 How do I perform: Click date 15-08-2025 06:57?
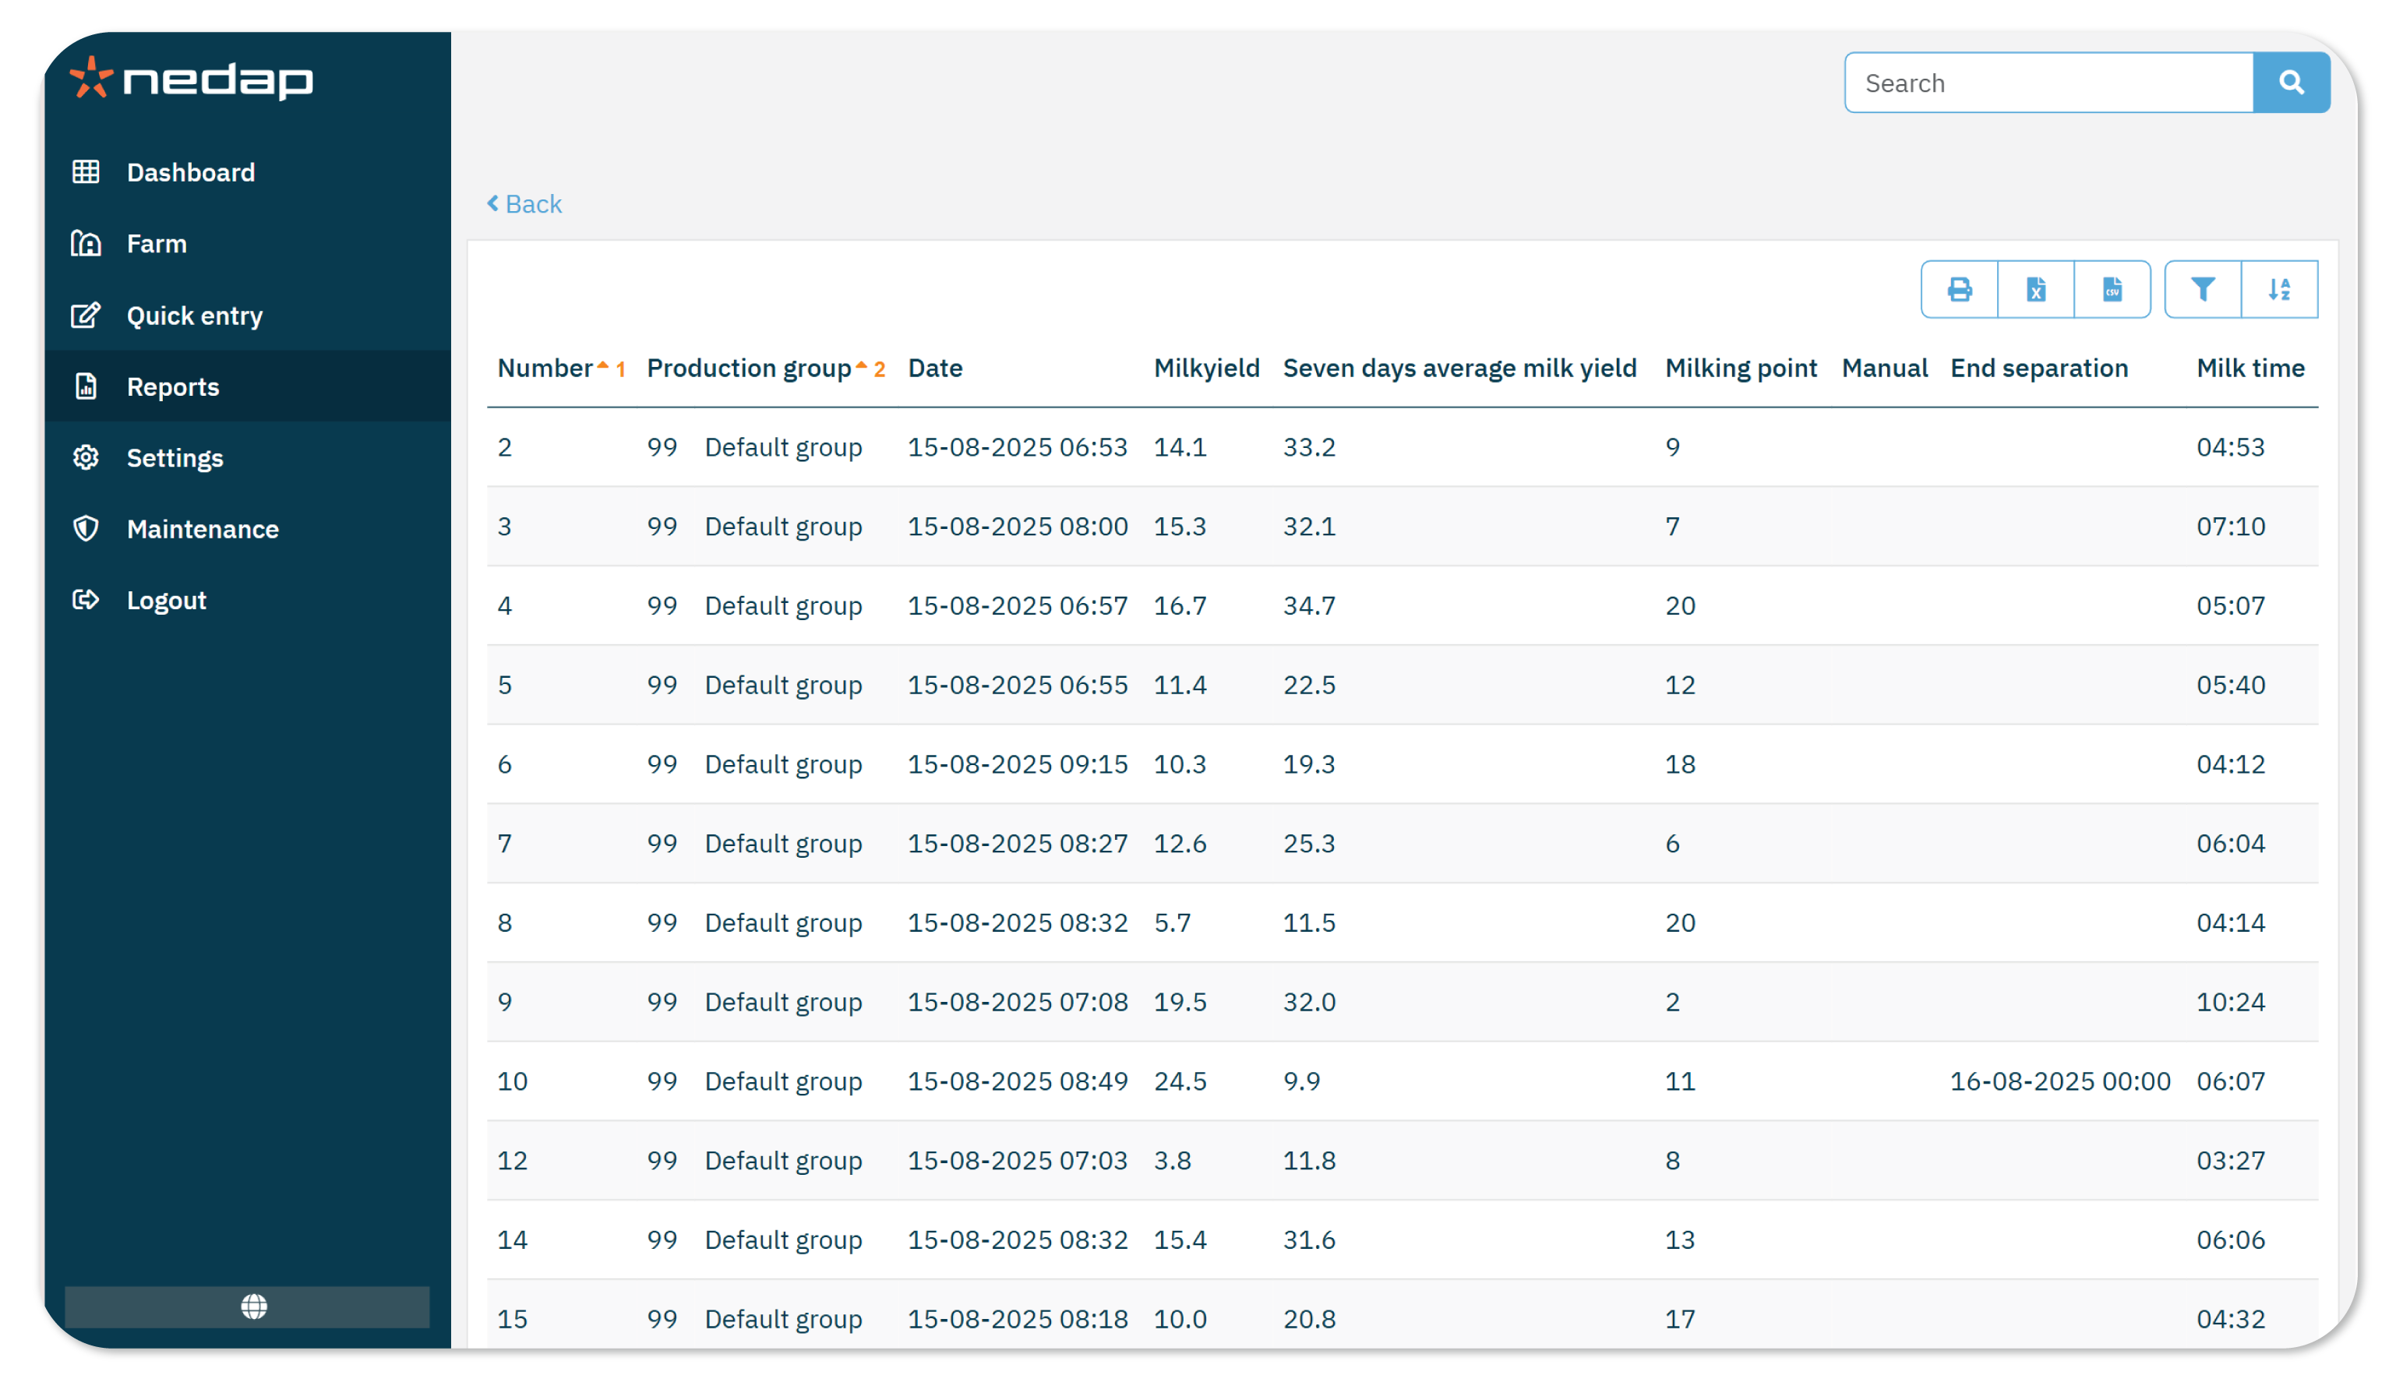(1018, 605)
